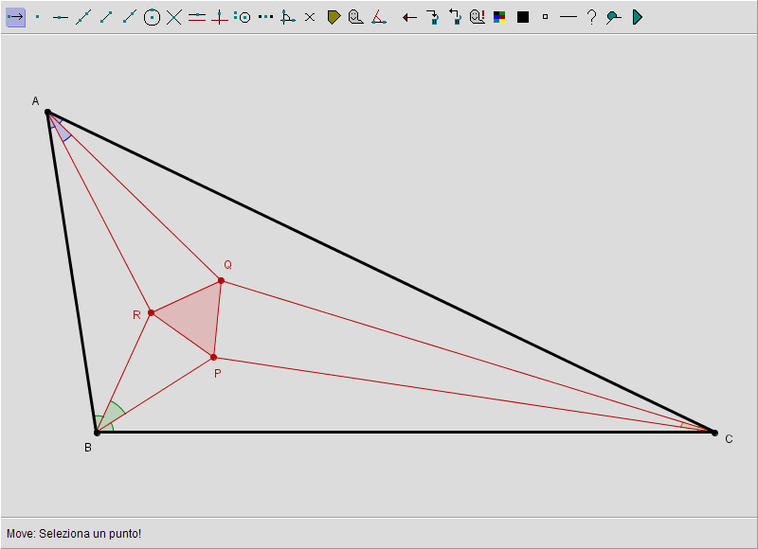This screenshot has height=549, width=758.
Task: Select the single Point tool
Action: 38,17
